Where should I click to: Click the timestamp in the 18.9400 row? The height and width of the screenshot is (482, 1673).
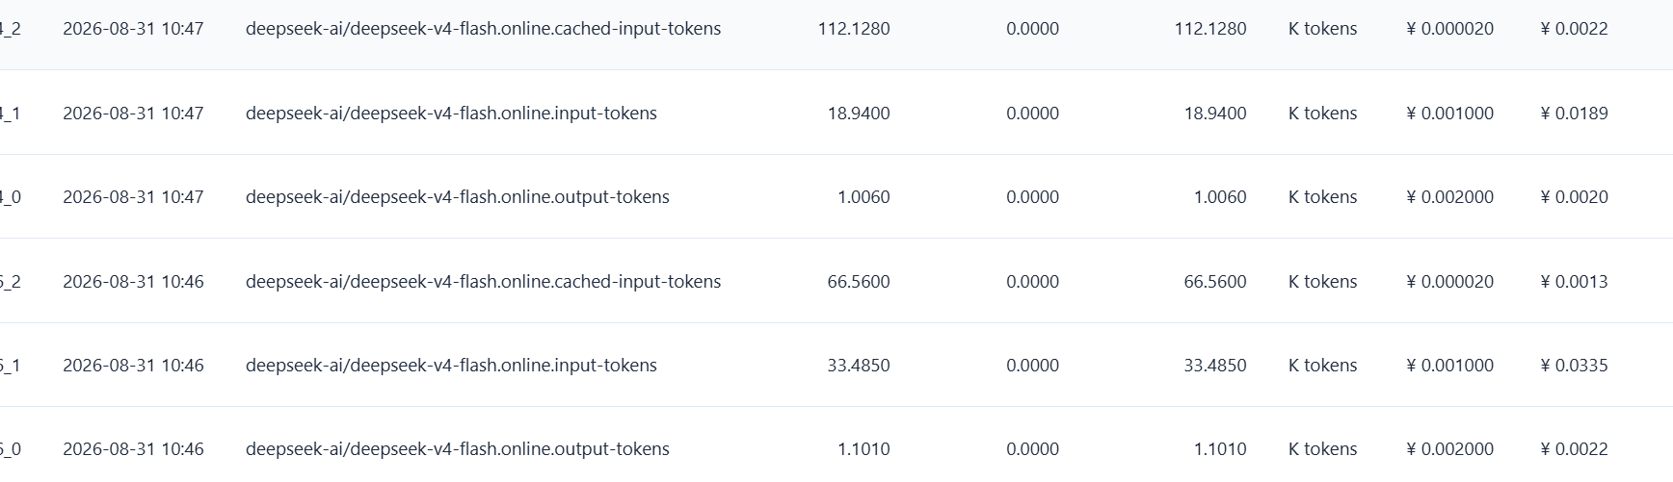coord(133,114)
